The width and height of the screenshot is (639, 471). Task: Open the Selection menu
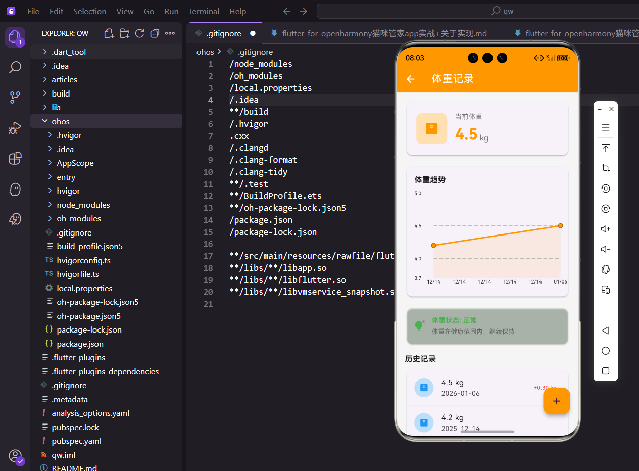tap(89, 11)
